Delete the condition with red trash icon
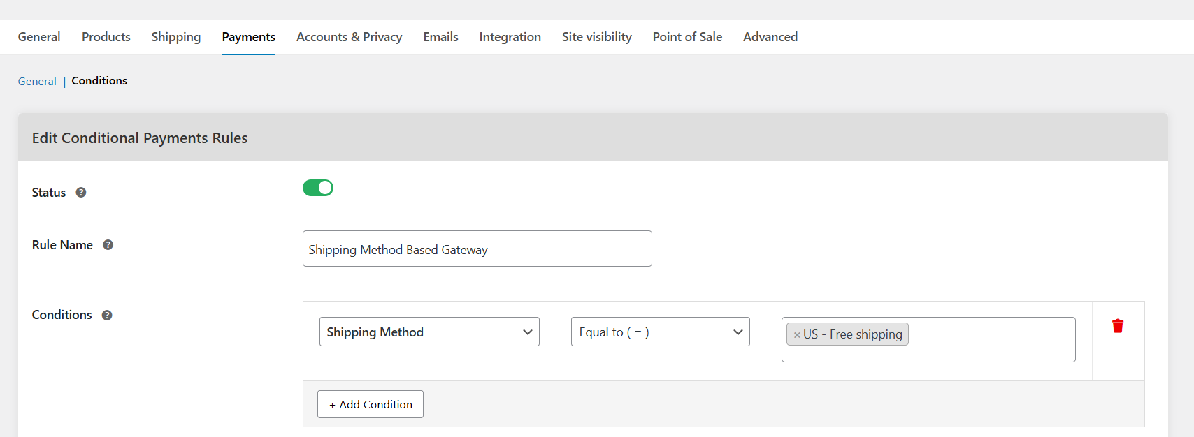This screenshot has width=1194, height=437. 1118,326
